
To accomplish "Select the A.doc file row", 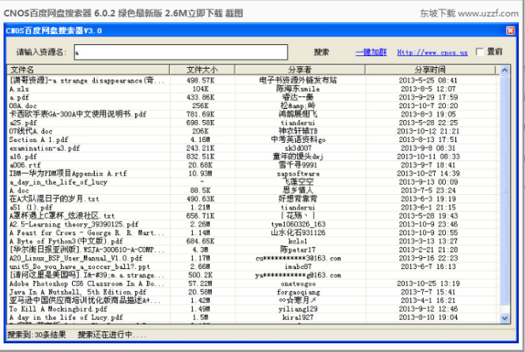I will click(251, 190).
